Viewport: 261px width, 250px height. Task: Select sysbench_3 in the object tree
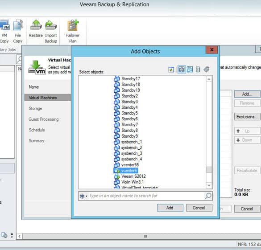(132, 153)
